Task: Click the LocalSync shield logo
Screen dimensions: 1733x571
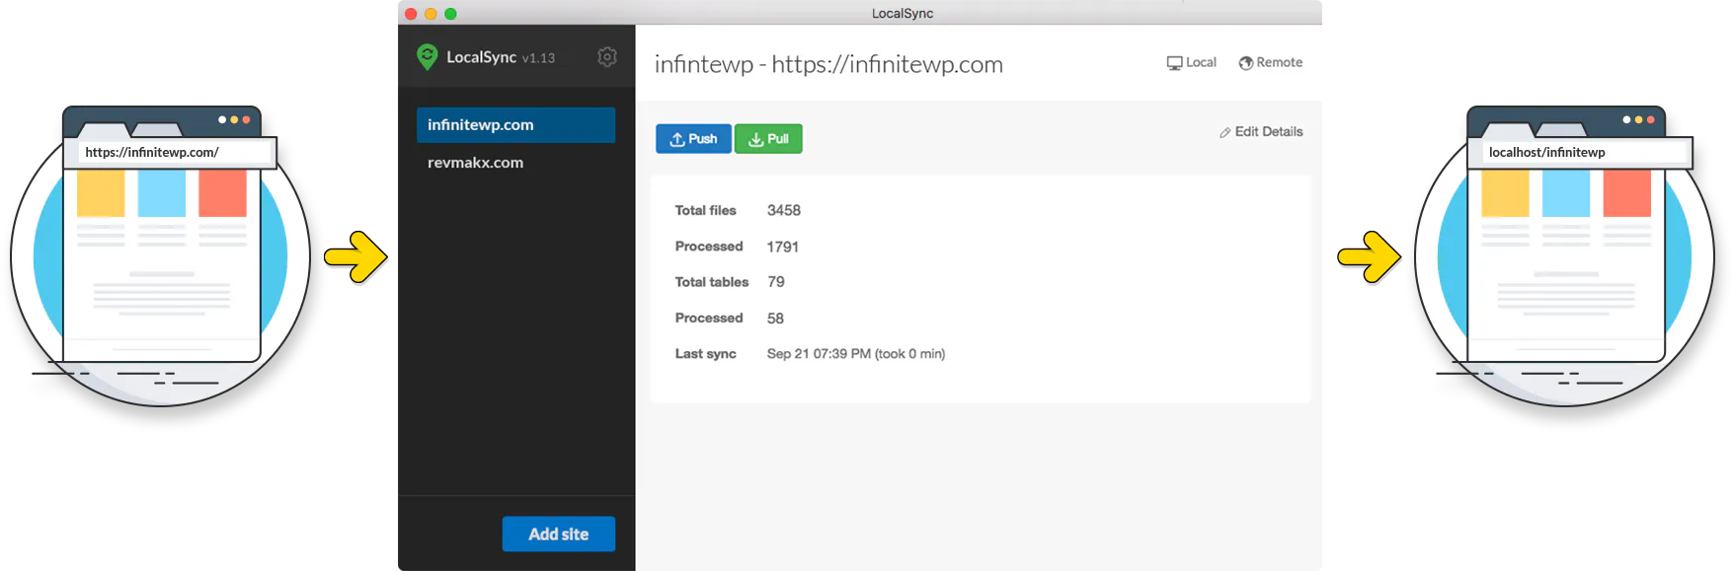Action: coord(427,57)
